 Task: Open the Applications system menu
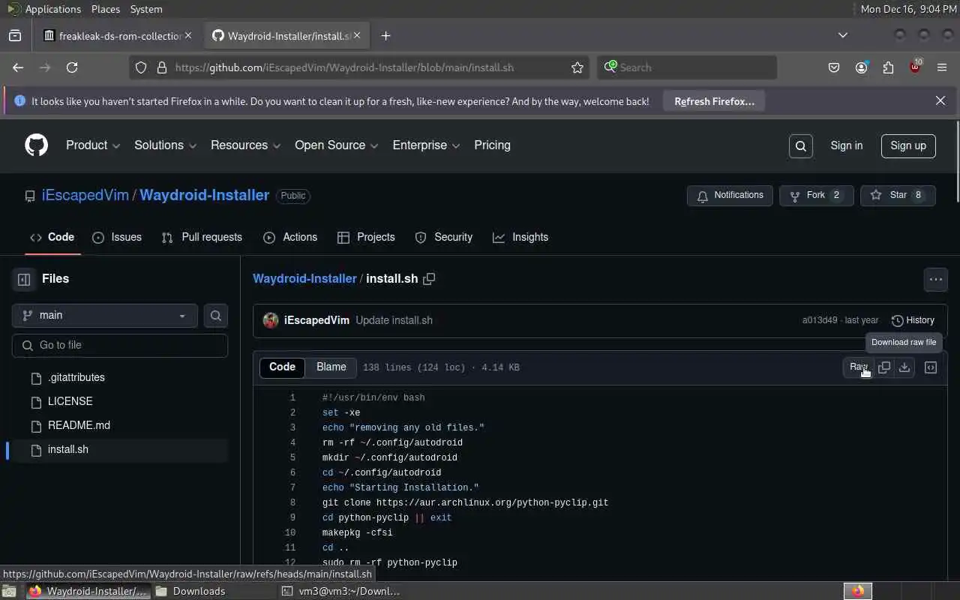(43, 9)
